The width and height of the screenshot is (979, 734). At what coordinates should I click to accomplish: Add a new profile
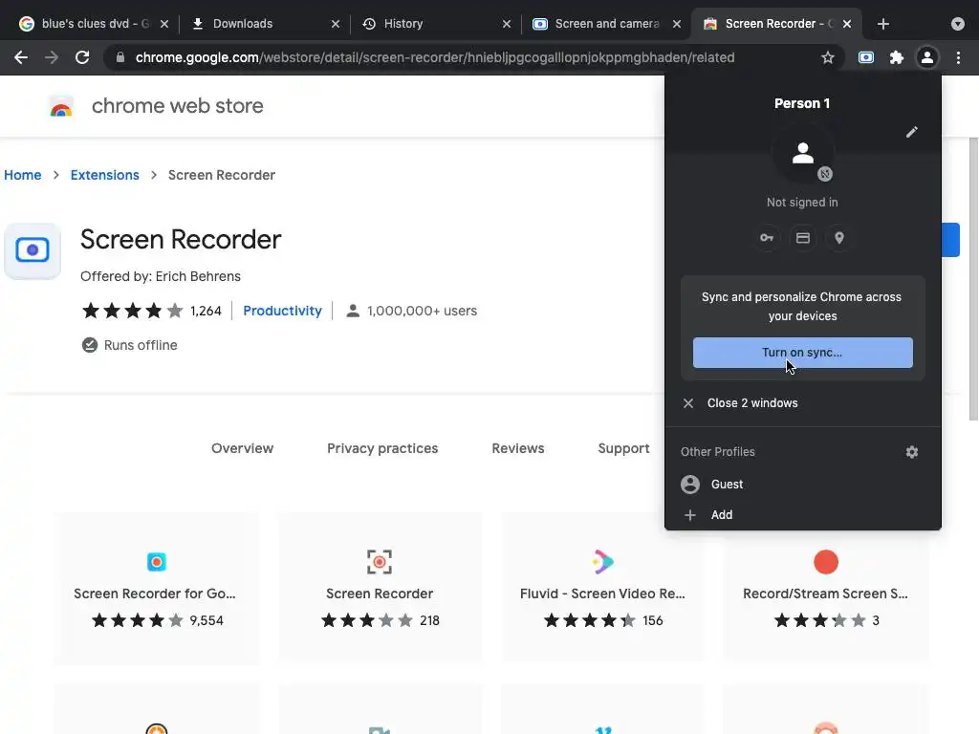tap(802, 515)
